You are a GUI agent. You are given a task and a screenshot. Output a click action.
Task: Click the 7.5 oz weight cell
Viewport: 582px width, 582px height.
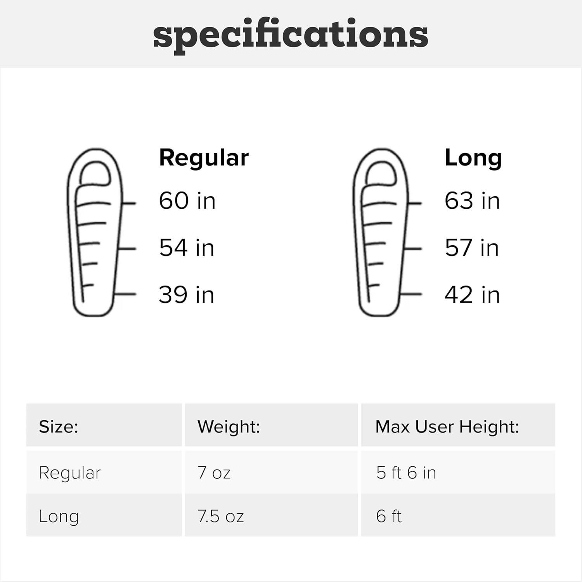click(x=220, y=516)
